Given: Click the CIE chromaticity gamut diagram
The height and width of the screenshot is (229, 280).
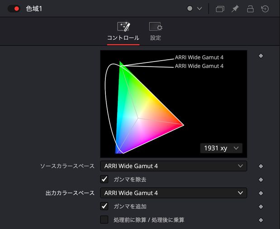Looking at the screenshot, I should coord(174,104).
